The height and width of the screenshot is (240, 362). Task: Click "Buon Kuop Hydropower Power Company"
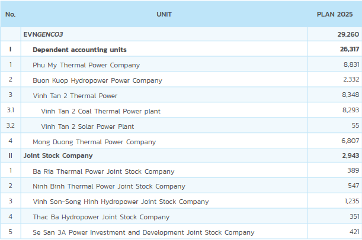point(97,80)
